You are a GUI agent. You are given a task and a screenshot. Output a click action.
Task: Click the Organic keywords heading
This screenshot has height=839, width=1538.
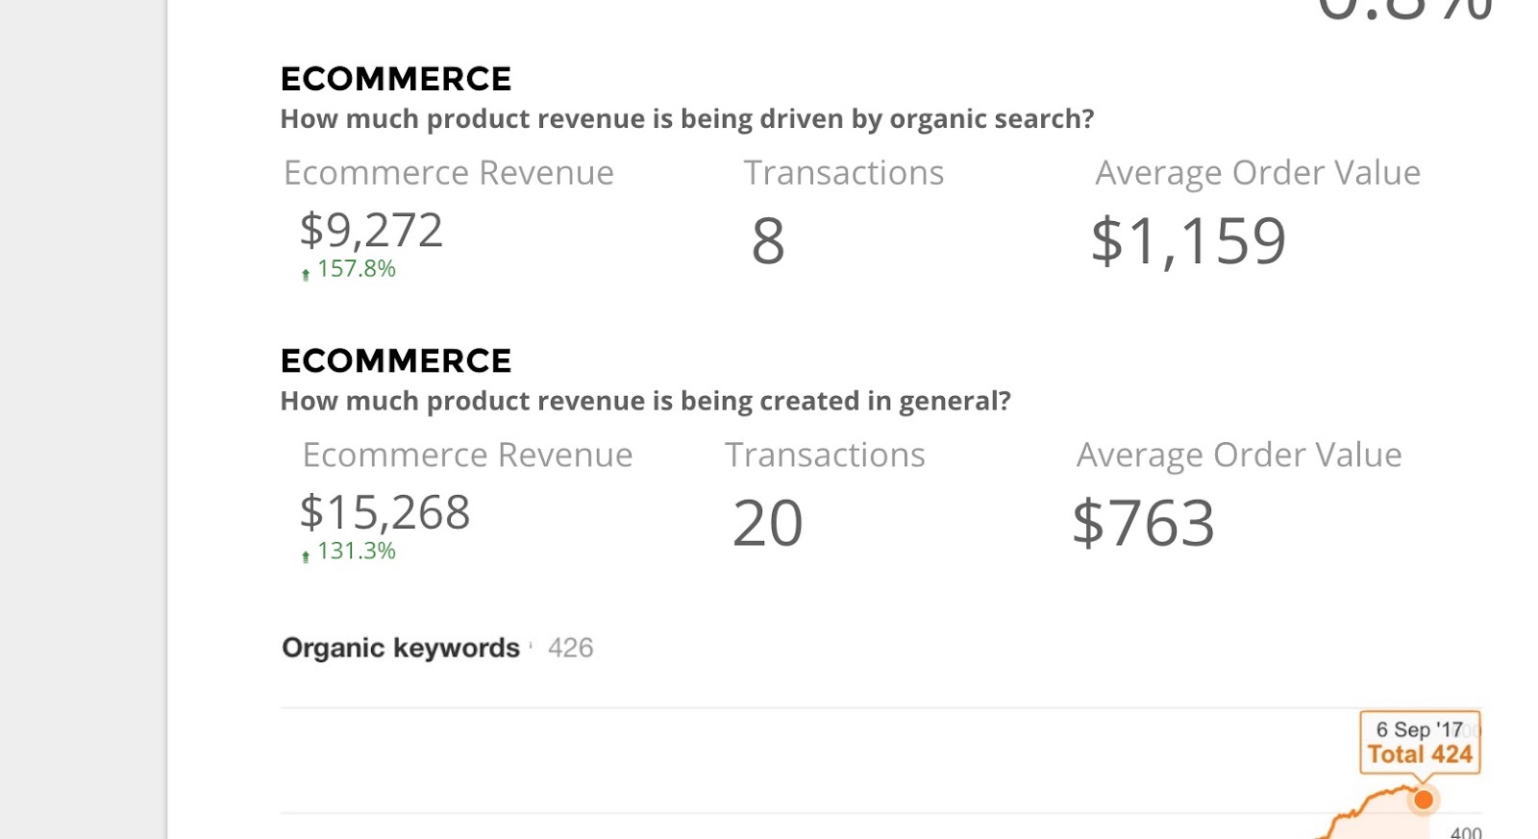pyautogui.click(x=401, y=648)
